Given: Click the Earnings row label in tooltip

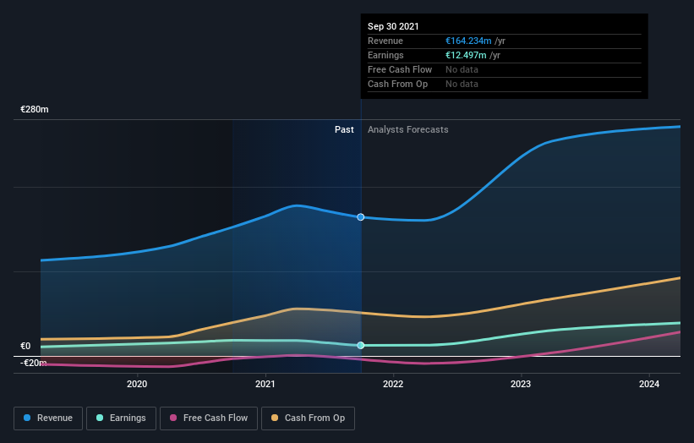Looking at the screenshot, I should coord(385,55).
